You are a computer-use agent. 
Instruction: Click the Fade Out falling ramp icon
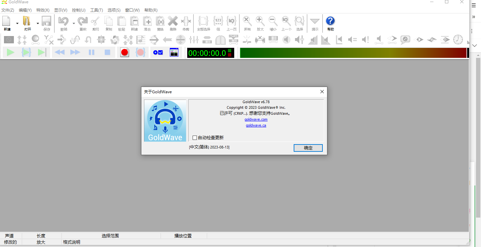(x=326, y=40)
